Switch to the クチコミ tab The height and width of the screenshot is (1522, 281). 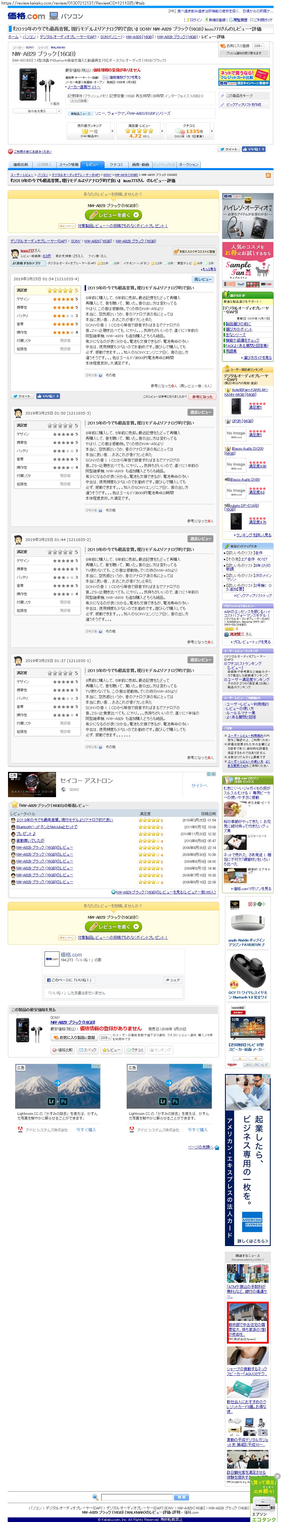point(116,165)
